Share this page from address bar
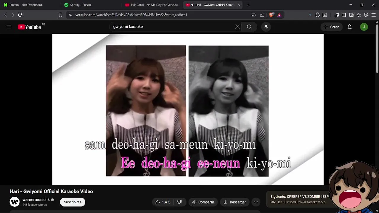 click(262, 15)
